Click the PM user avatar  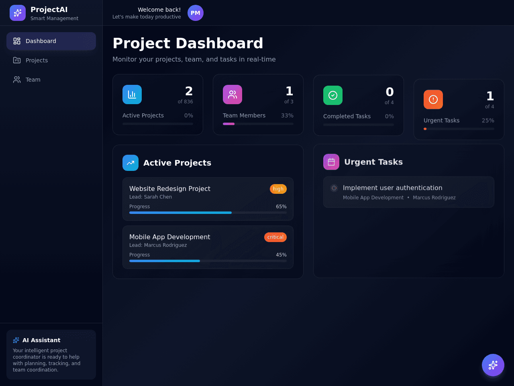pos(196,13)
